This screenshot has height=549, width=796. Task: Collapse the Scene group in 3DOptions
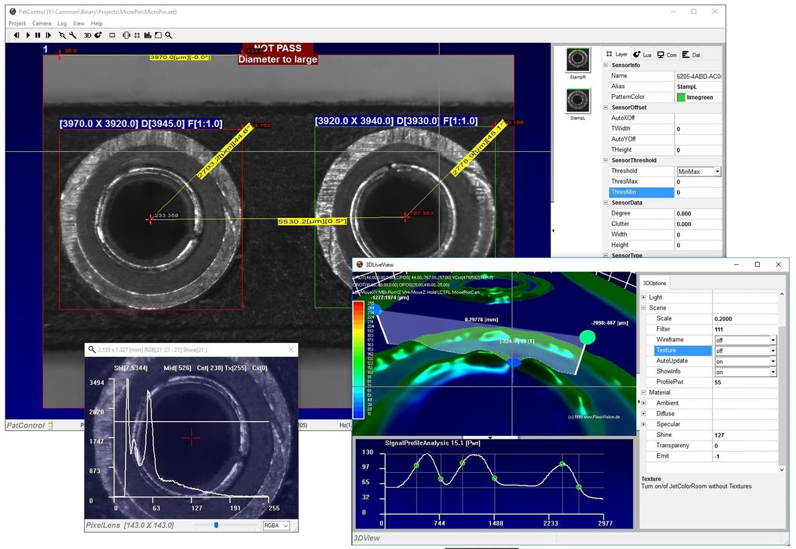coord(643,308)
